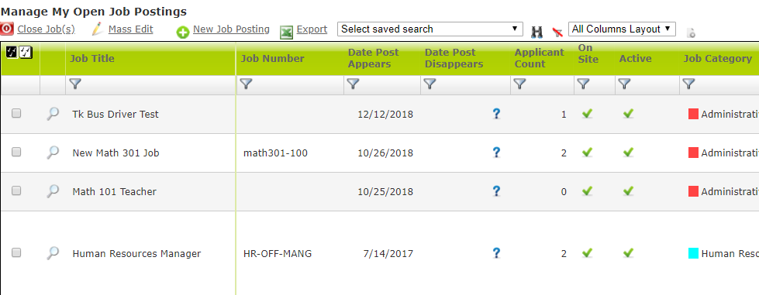Click the binoculars search icon
759x295 pixels.
[x=536, y=32]
